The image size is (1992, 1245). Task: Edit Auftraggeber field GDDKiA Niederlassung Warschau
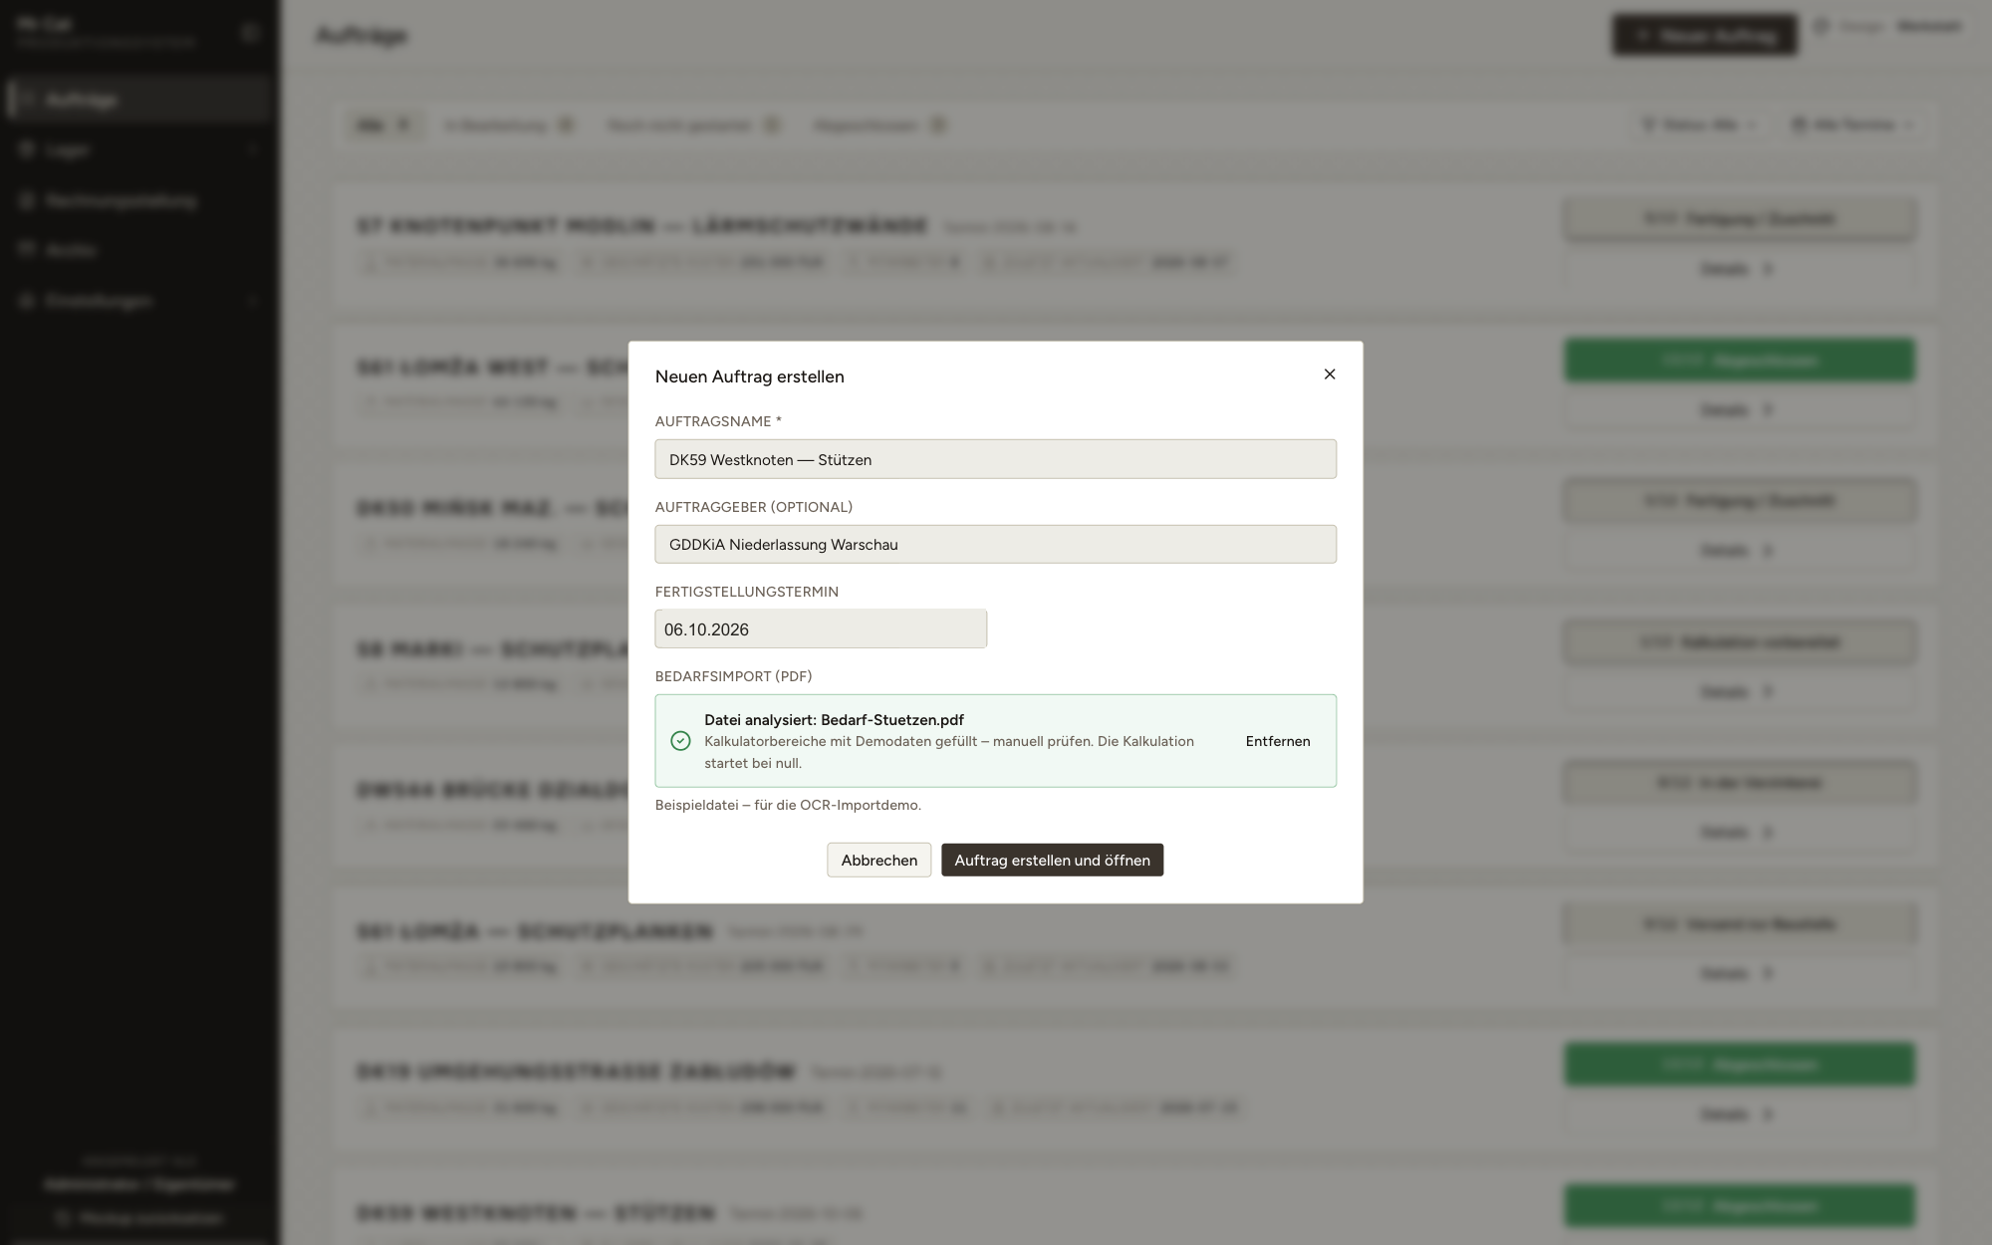996,544
